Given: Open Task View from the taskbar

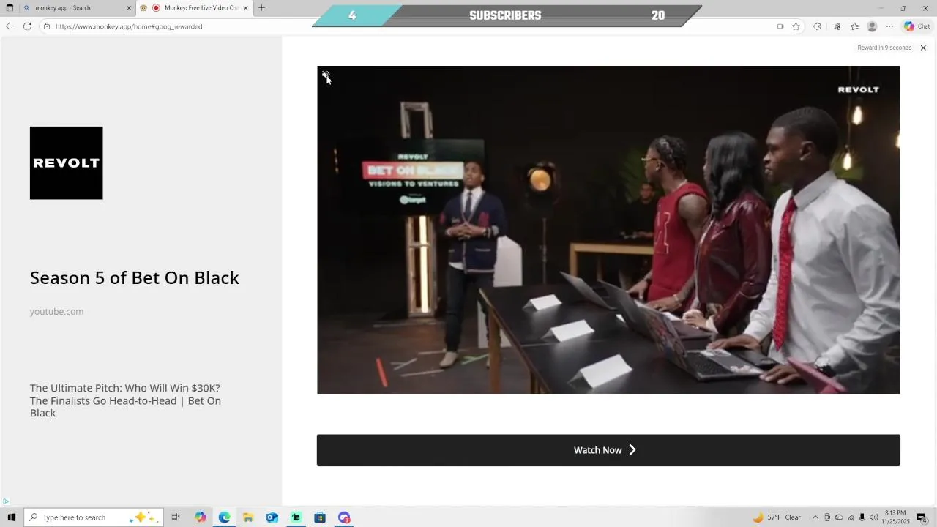Looking at the screenshot, I should (176, 517).
